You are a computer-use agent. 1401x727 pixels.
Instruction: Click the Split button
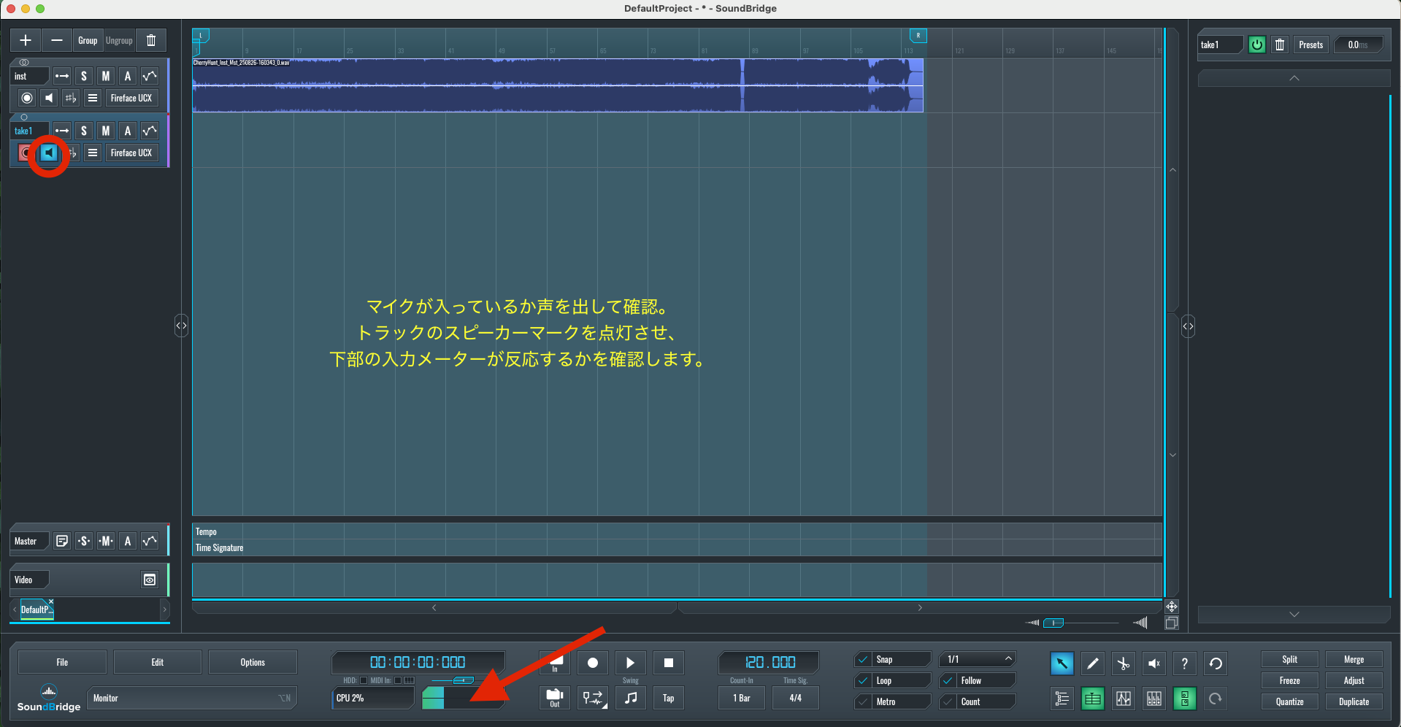click(x=1289, y=659)
